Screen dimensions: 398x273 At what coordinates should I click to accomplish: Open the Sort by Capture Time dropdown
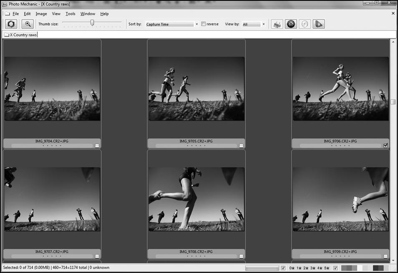click(172, 24)
